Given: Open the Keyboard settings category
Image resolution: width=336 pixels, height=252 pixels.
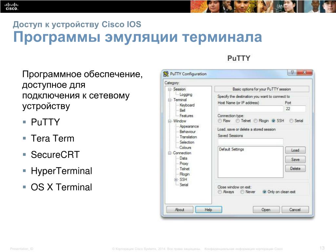Looking at the screenshot, I should point(187,105).
